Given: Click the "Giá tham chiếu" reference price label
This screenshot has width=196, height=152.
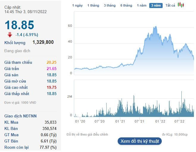Looking at the screenshot, I should (18, 62).
